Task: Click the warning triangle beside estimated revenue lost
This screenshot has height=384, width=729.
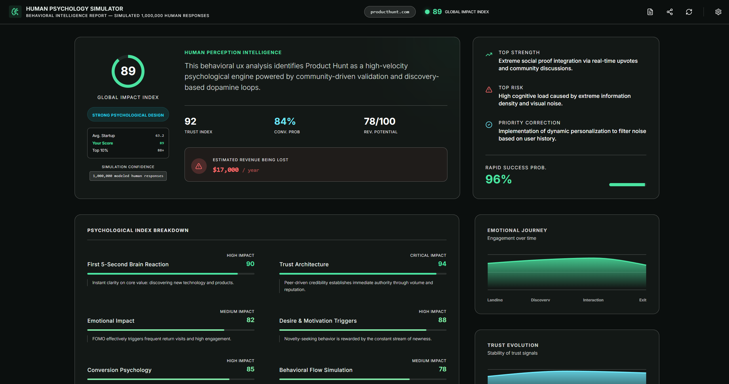Action: click(199, 166)
